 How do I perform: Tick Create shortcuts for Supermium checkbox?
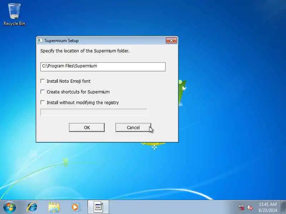coord(43,92)
